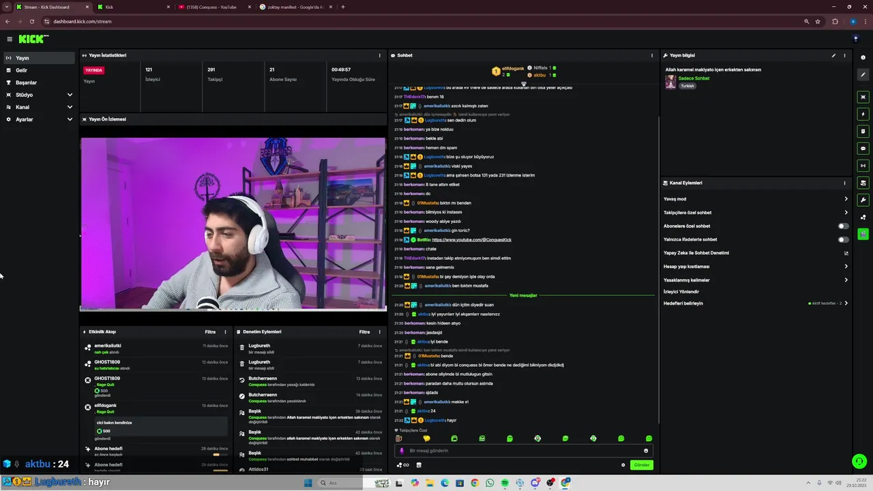Edit stream info with the pencil icon in Yayın bilgisi
873x491 pixels.
coord(833,55)
